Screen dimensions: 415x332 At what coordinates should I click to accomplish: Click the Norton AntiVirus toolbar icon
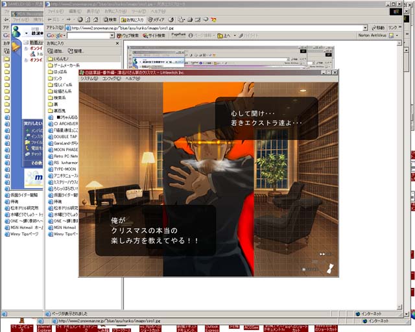391,36
